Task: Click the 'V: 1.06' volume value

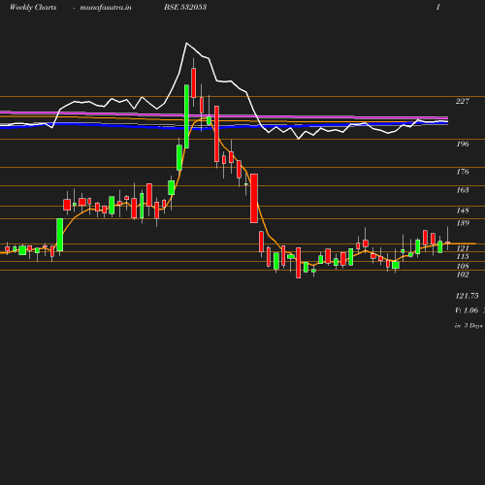Action: point(467,310)
